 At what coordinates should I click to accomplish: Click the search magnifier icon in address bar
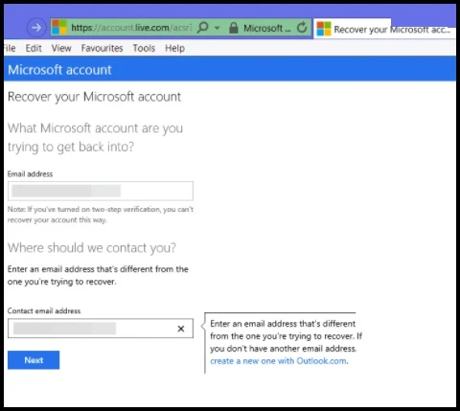tap(203, 28)
